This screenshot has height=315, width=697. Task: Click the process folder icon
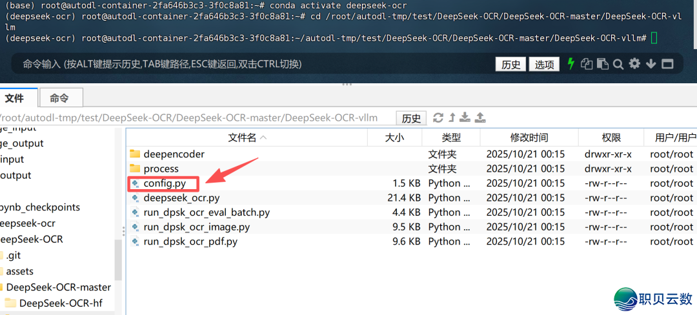(135, 169)
